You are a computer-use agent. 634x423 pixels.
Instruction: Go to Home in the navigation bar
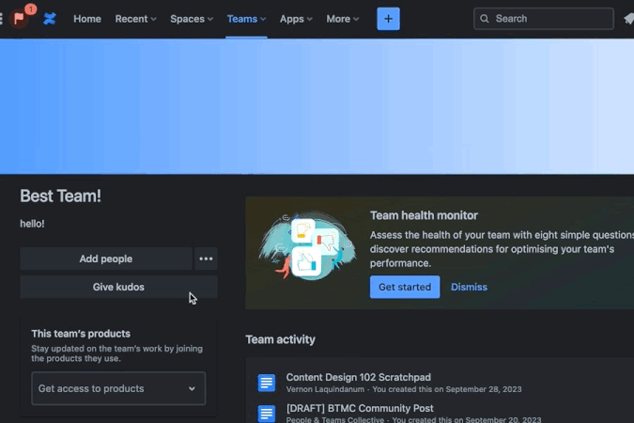tap(87, 19)
